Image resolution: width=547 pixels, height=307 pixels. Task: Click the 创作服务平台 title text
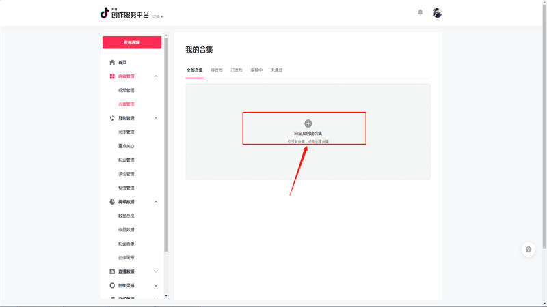point(130,15)
